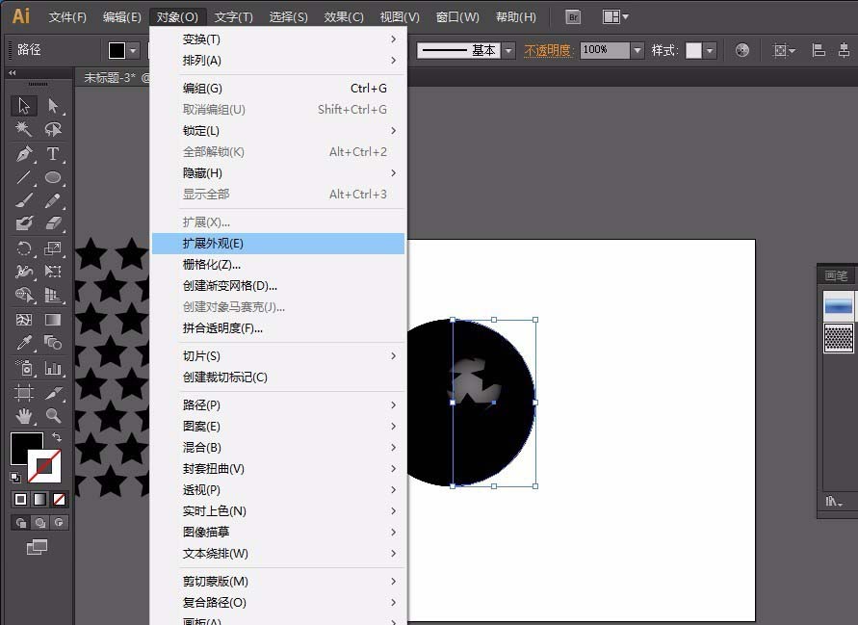Viewport: 858px width, 625px height.
Task: Open the 样式 style dropdown
Action: pos(711,50)
